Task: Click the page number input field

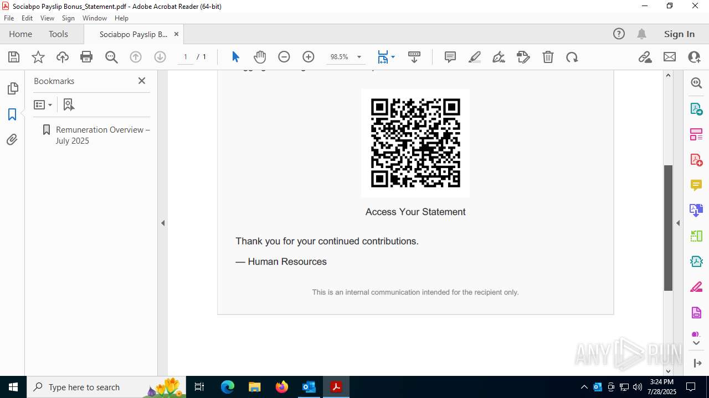Action: pyautogui.click(x=186, y=57)
